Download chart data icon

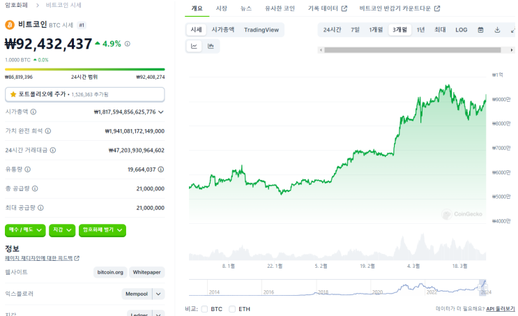(497, 30)
